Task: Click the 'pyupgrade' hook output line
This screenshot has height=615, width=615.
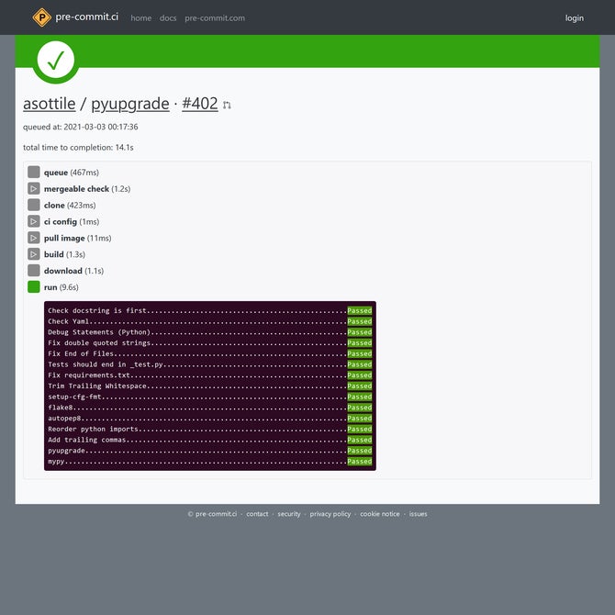Action: coord(210,451)
